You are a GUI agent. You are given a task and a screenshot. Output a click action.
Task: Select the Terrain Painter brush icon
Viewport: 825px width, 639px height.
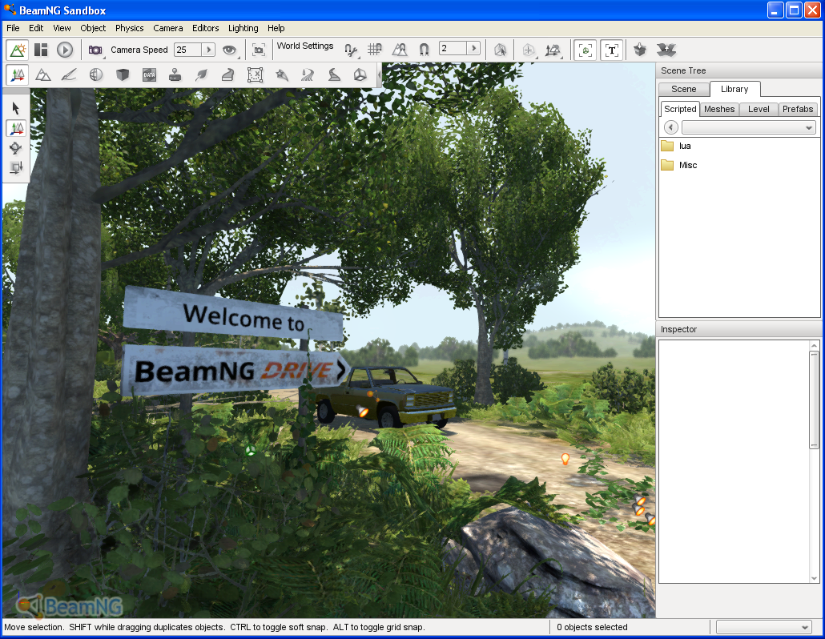coord(69,75)
